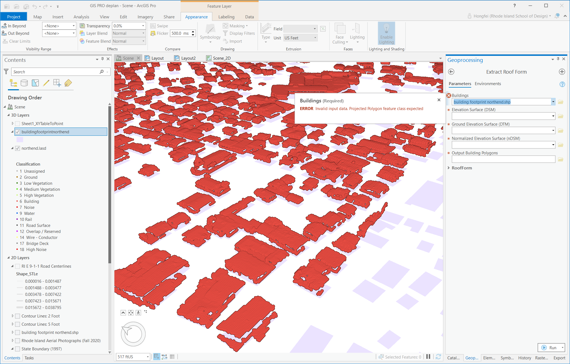Open the scene scale dropdown
The image size is (570, 364).
click(x=148, y=357)
